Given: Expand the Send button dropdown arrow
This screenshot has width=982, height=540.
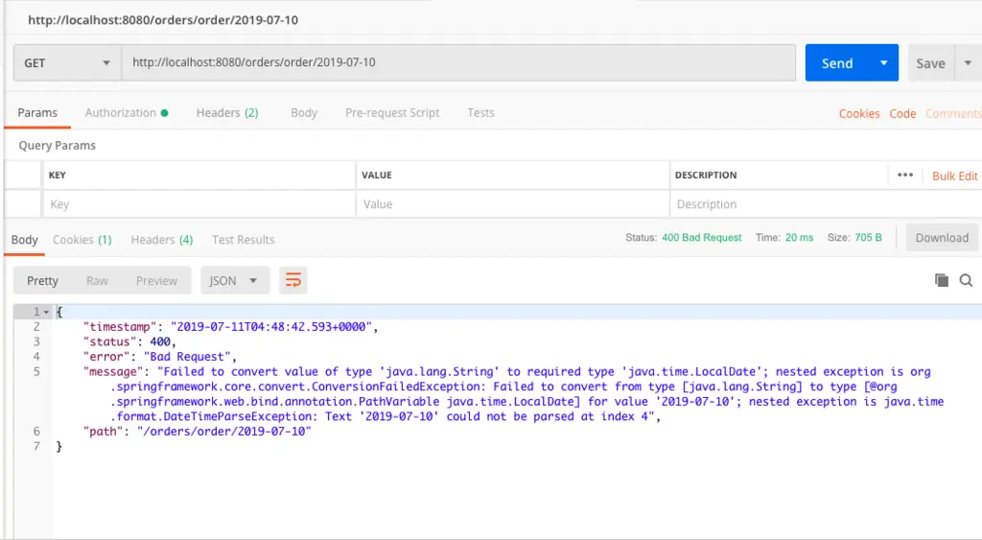Looking at the screenshot, I should [883, 62].
